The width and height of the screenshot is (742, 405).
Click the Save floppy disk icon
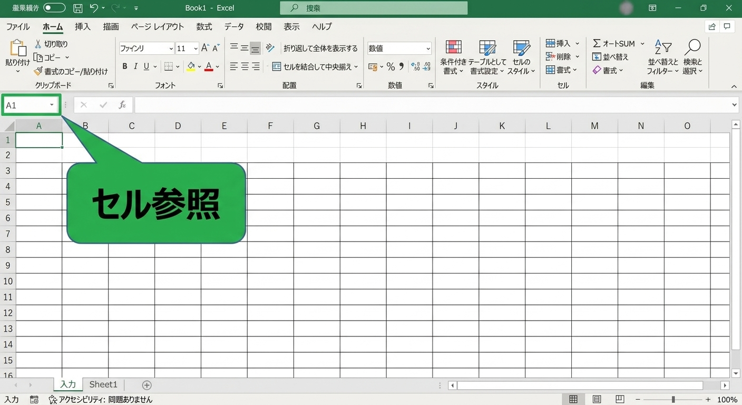(x=77, y=8)
